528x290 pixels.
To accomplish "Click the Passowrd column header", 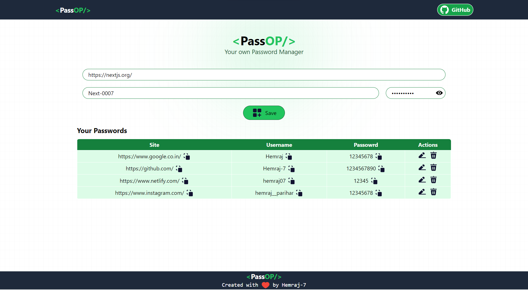I will coord(366,145).
